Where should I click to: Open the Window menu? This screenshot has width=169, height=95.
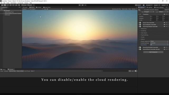click(x=26, y=3)
